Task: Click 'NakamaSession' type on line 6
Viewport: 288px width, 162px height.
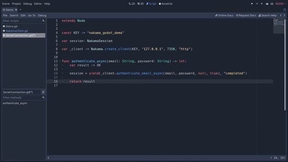Action: (100, 41)
